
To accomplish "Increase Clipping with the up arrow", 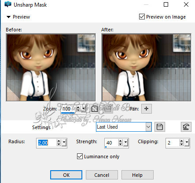I will click(182, 141).
